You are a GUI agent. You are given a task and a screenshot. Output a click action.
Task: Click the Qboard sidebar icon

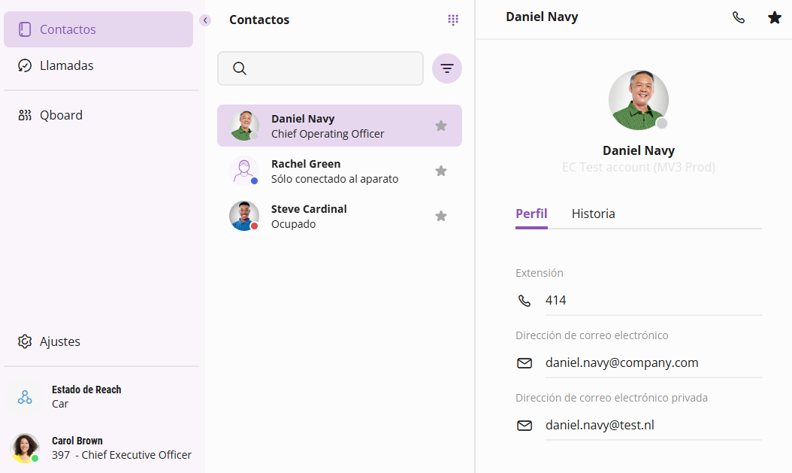pyautogui.click(x=25, y=115)
